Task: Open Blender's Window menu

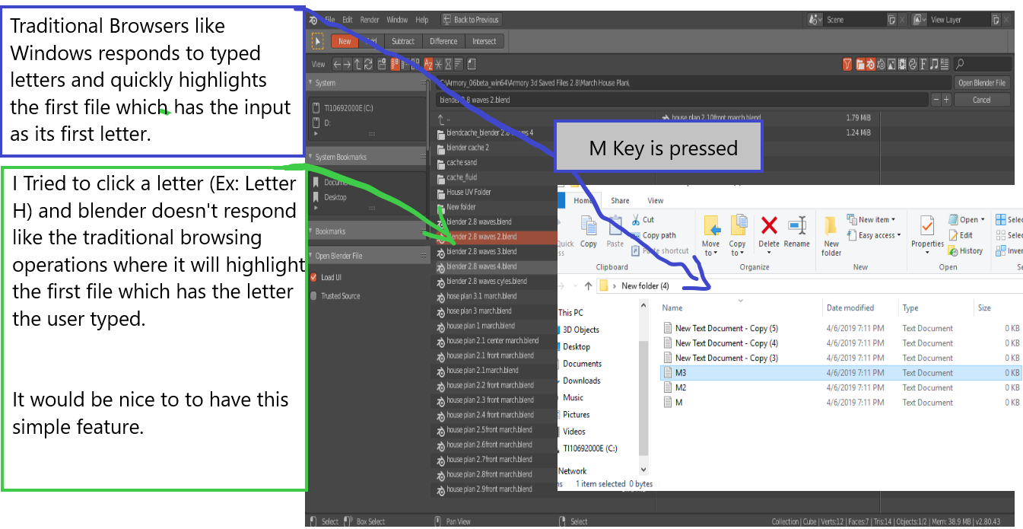Action: tap(397, 20)
